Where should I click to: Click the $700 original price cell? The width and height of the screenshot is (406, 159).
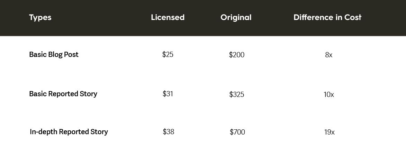[x=237, y=132]
